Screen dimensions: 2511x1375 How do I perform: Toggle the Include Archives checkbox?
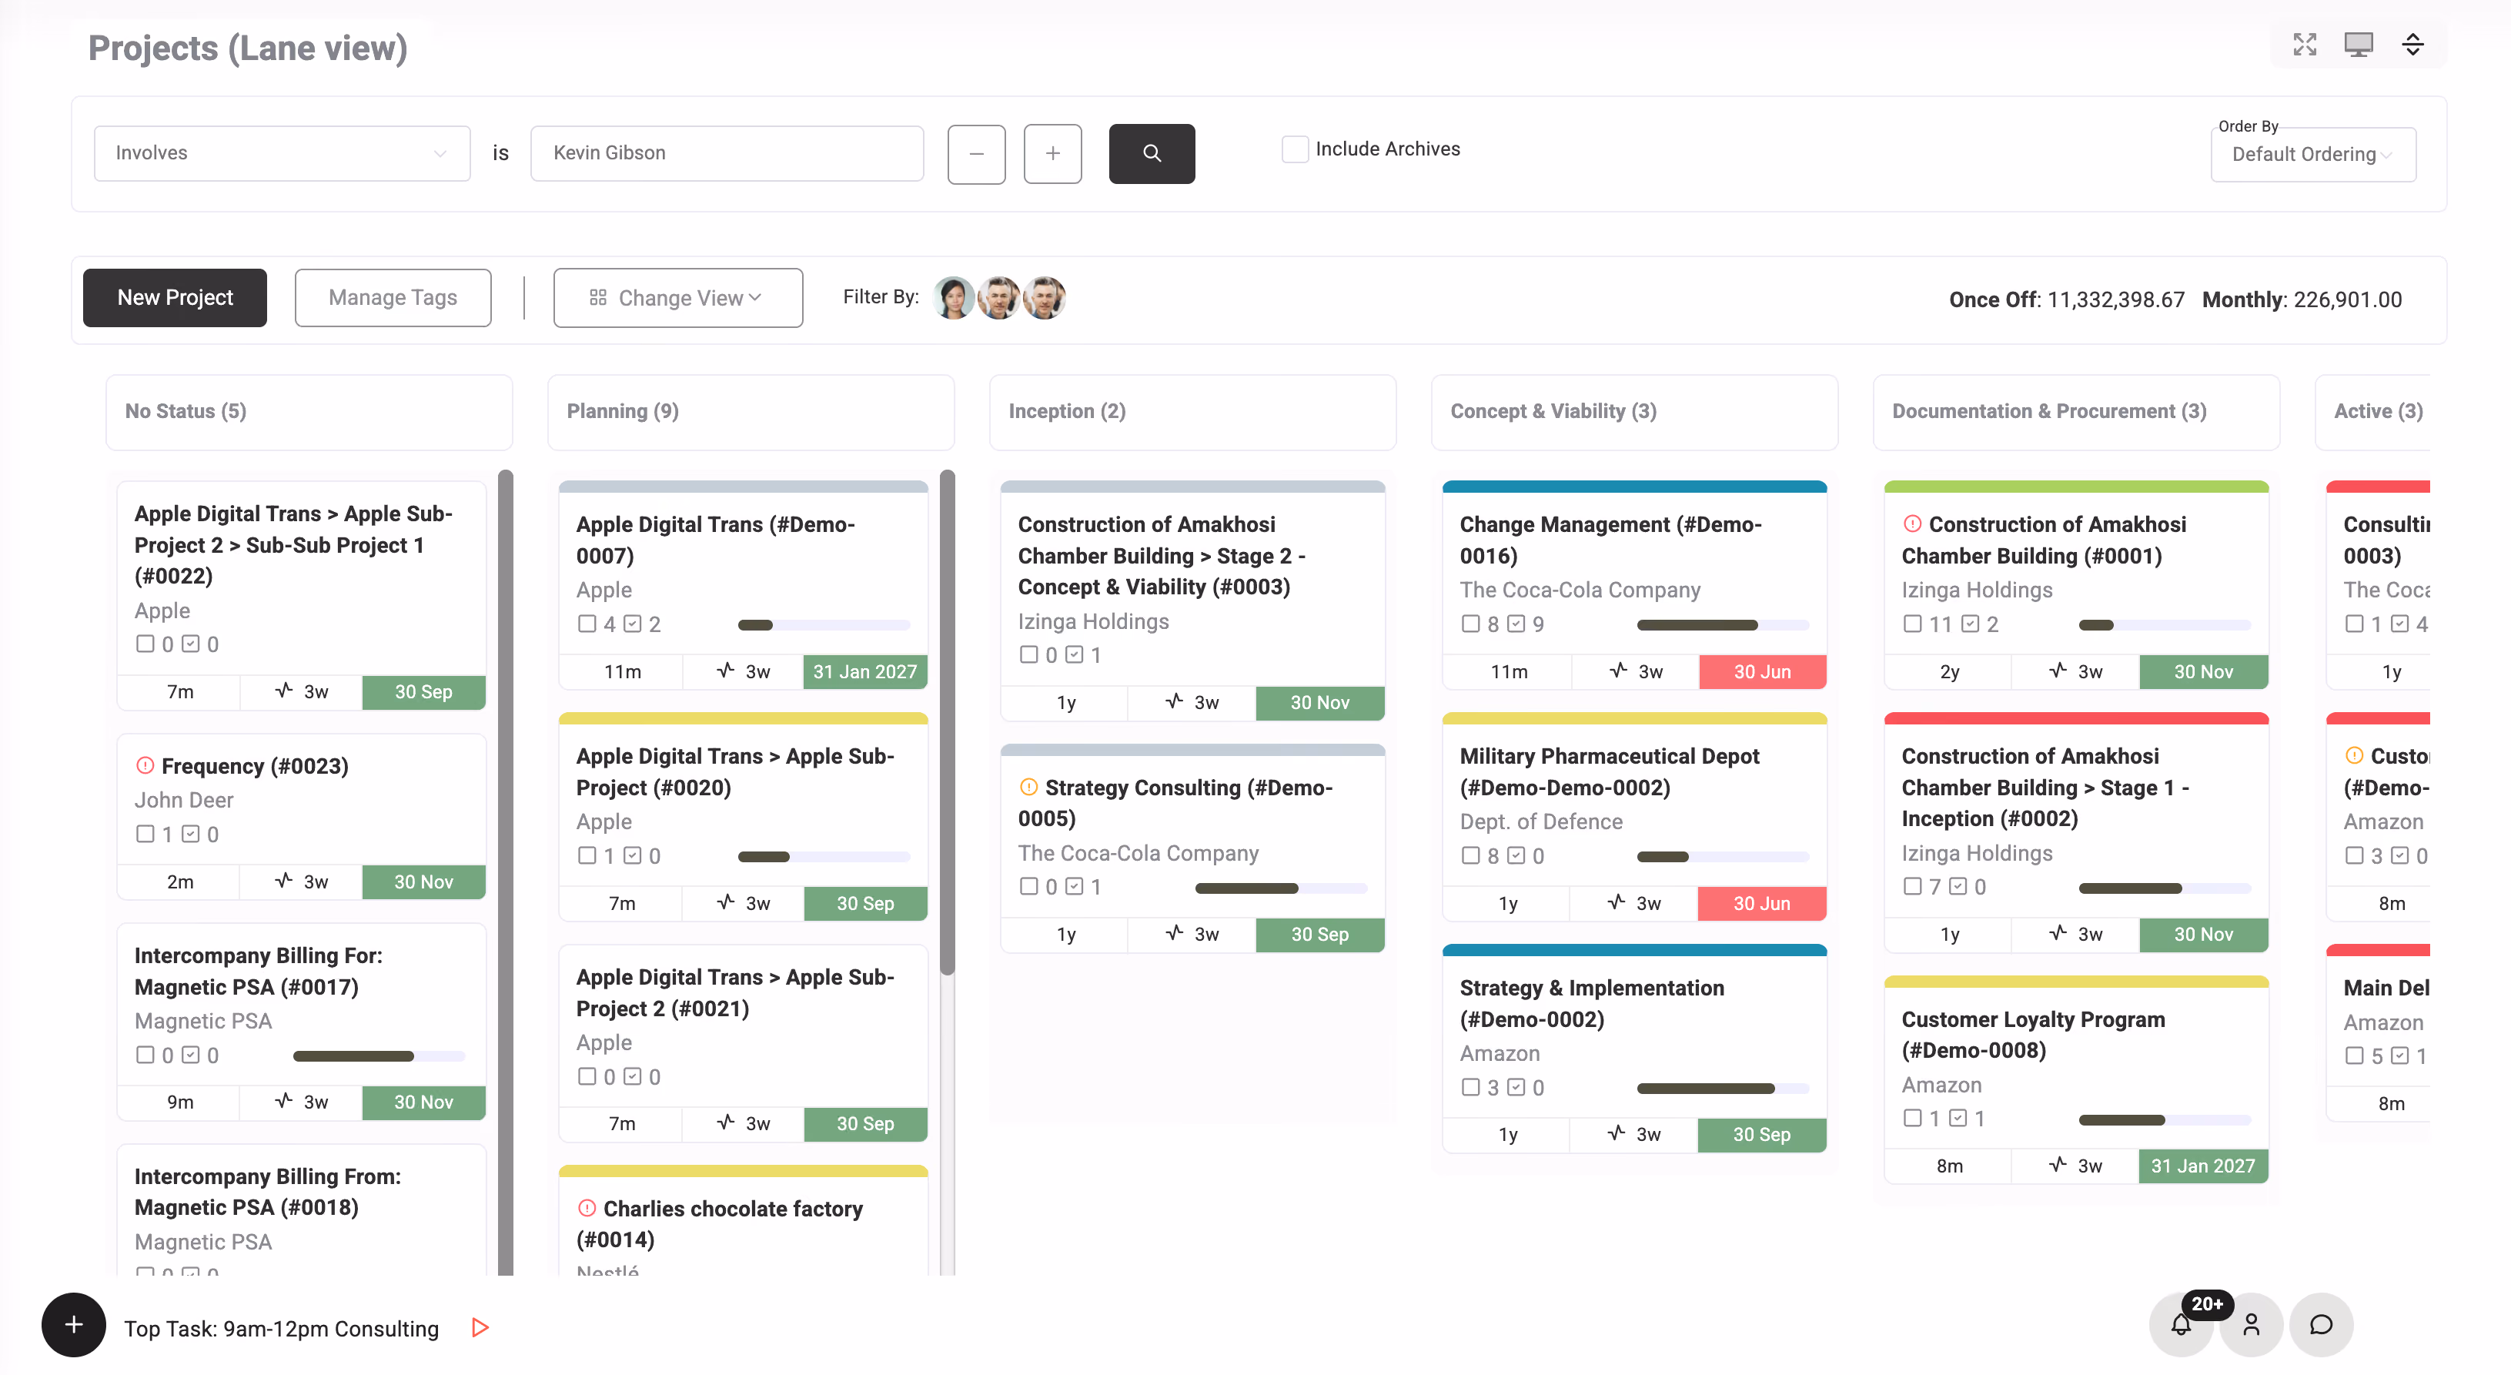[1295, 149]
